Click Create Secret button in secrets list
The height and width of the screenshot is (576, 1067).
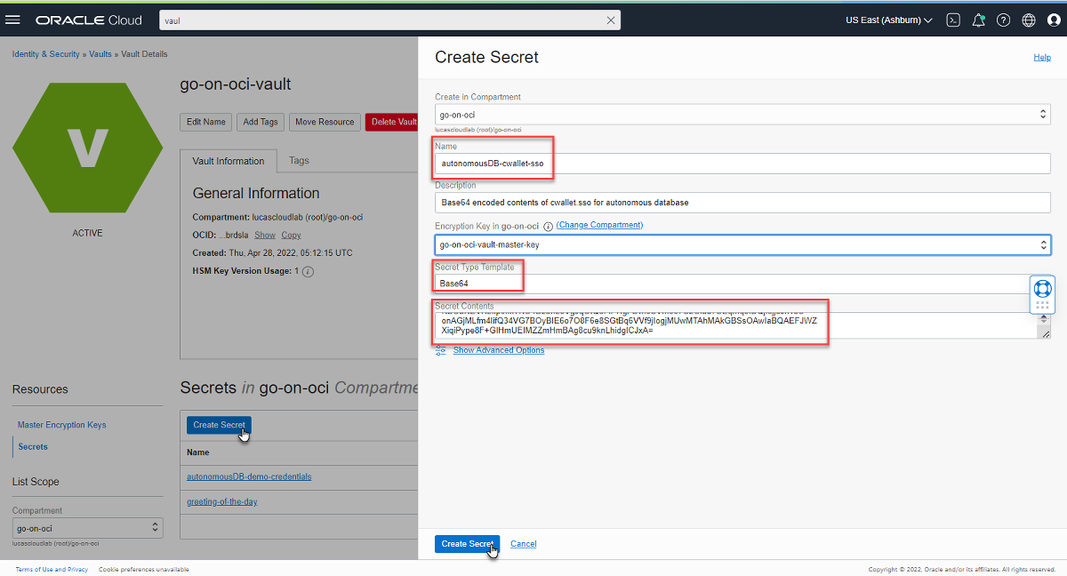[219, 425]
